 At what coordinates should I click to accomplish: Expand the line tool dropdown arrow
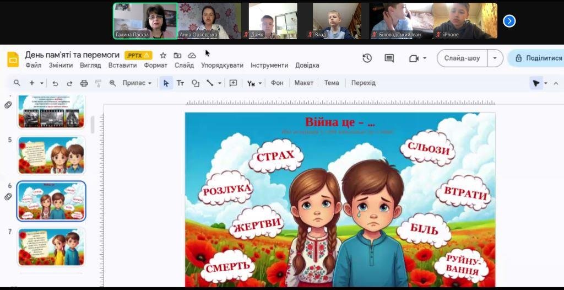(219, 83)
